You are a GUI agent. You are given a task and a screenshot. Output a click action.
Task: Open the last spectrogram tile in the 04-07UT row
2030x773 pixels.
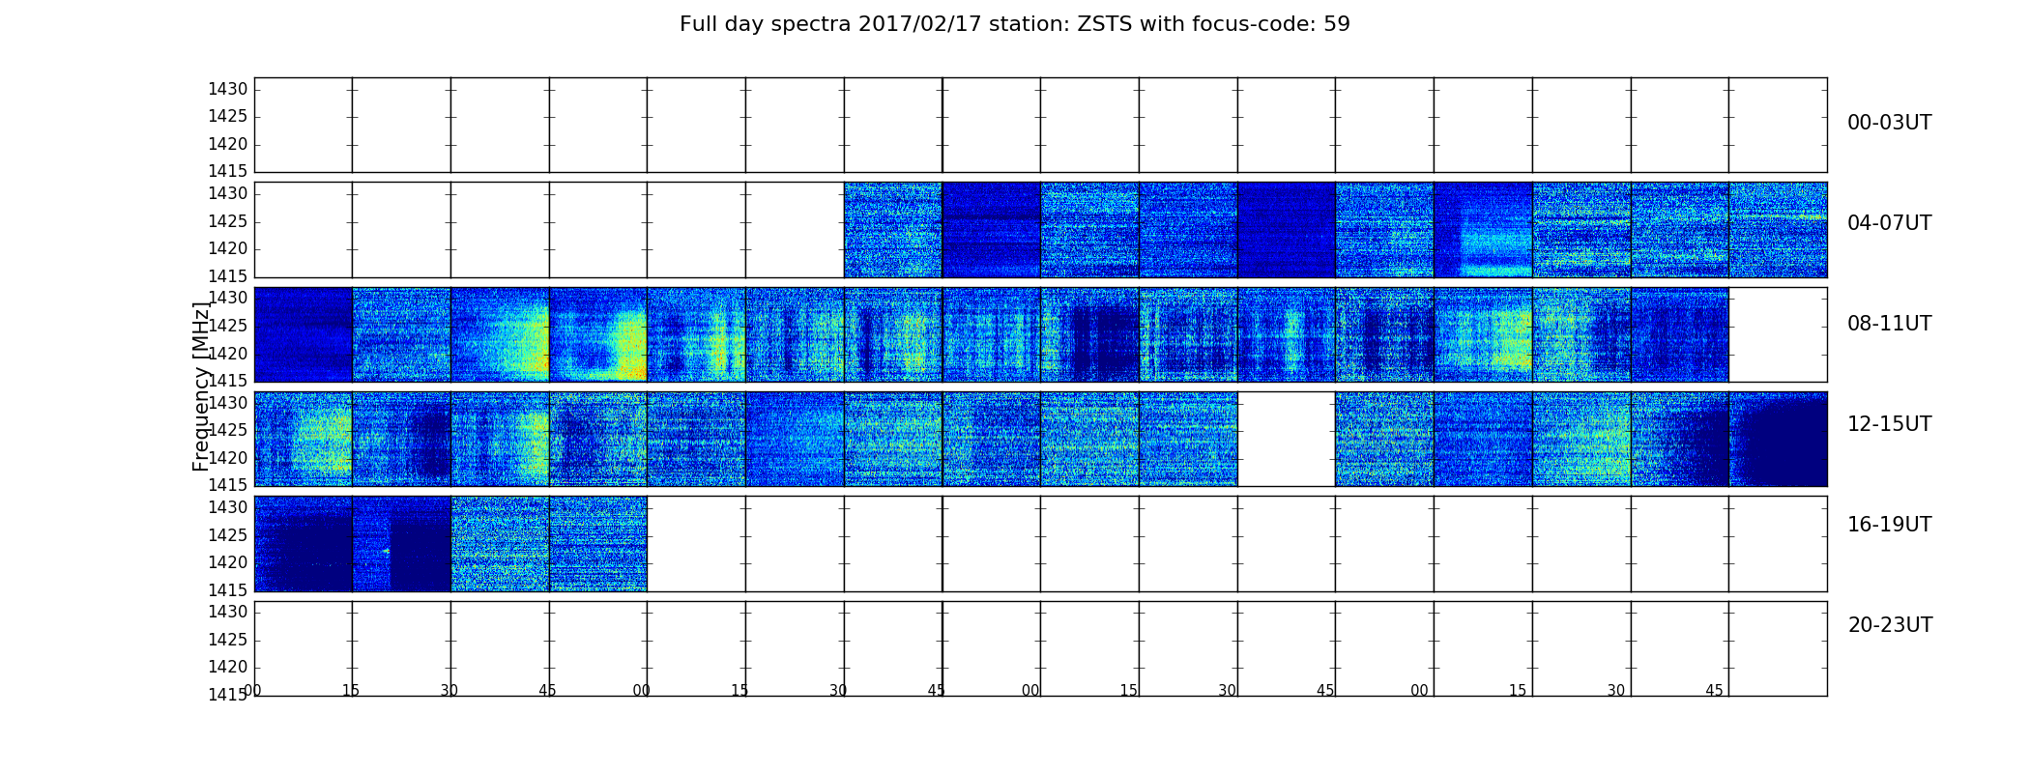pyautogui.click(x=1778, y=230)
